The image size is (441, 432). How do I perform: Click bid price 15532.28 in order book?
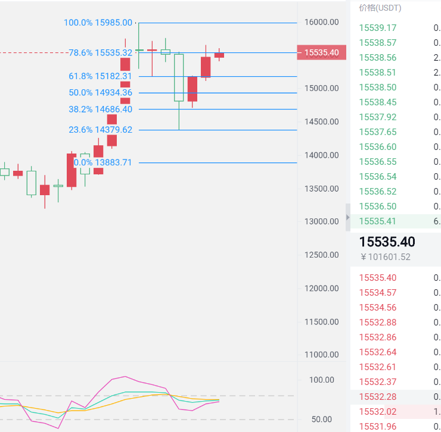378,397
